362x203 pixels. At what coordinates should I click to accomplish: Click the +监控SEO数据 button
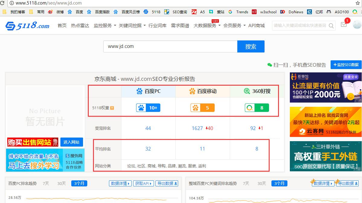click(x=346, y=65)
